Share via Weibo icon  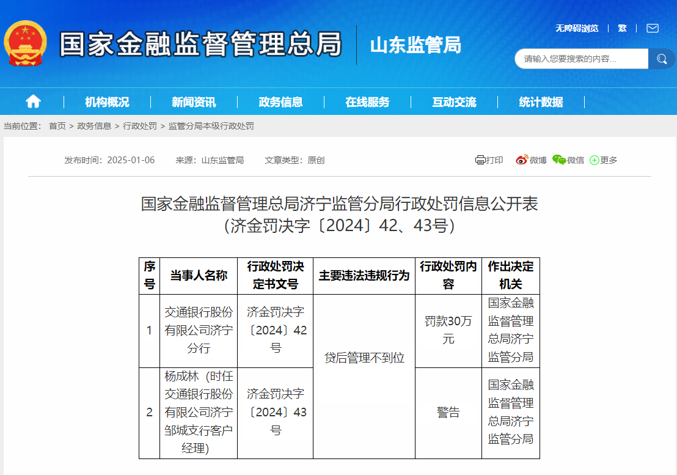click(x=522, y=160)
